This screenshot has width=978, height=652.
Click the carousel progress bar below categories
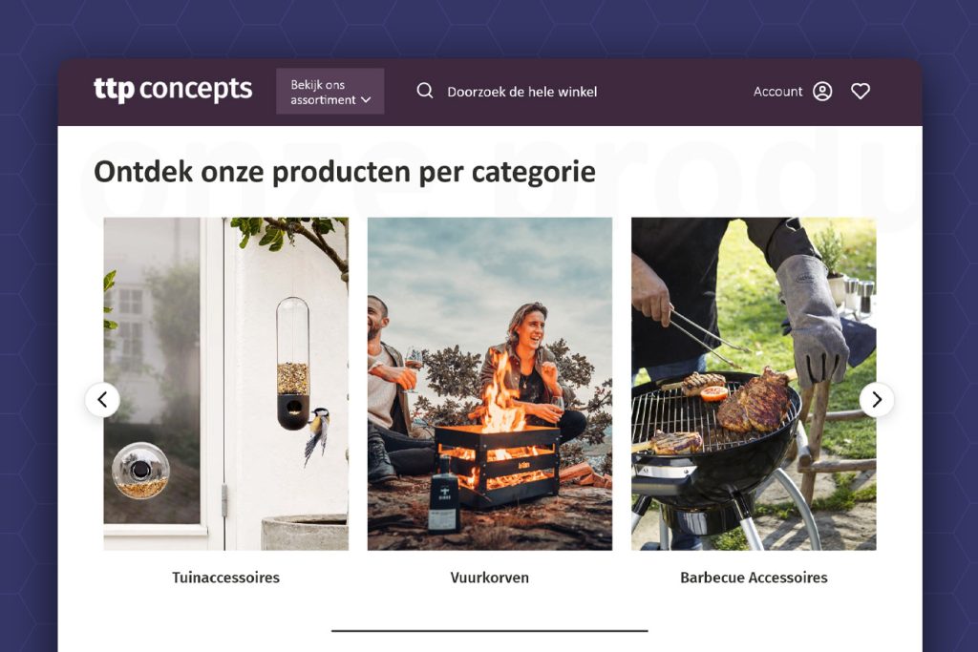[x=490, y=631]
